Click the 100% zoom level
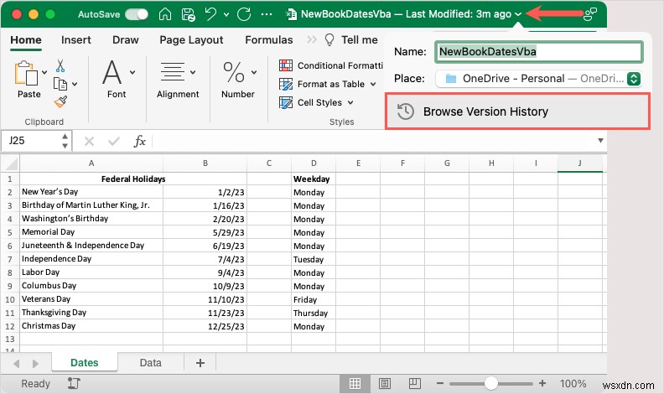 573,384
